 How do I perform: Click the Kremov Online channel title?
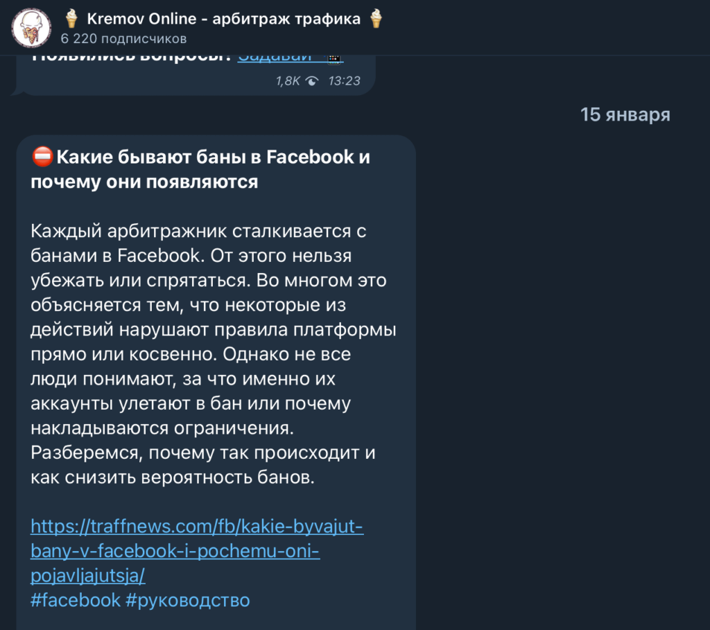click(223, 19)
